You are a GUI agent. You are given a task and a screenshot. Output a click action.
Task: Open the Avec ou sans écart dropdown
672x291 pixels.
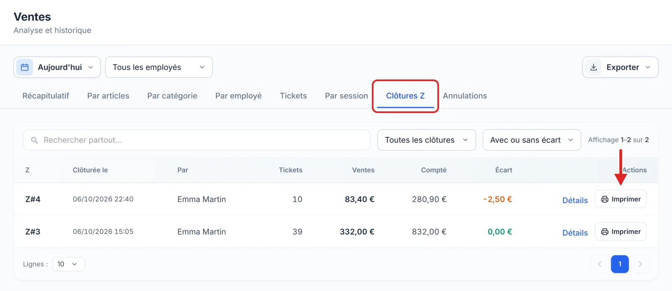click(532, 140)
